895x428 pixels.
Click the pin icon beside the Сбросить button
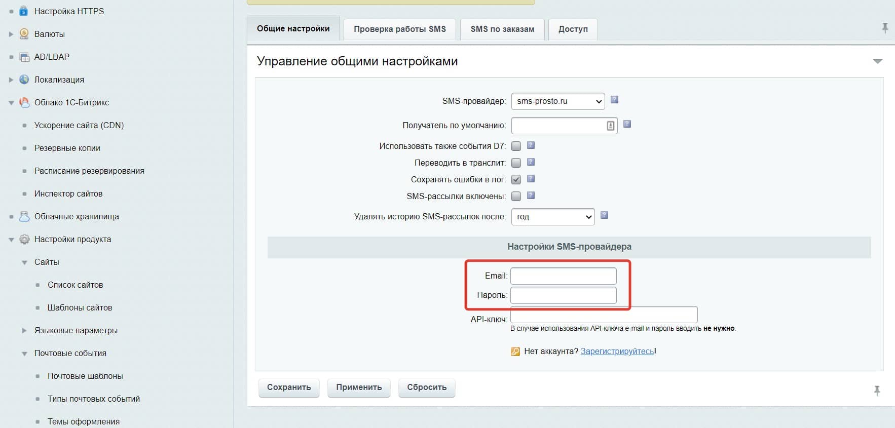(877, 391)
